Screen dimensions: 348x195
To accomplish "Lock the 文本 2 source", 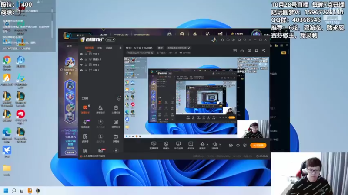I will tap(86, 65).
